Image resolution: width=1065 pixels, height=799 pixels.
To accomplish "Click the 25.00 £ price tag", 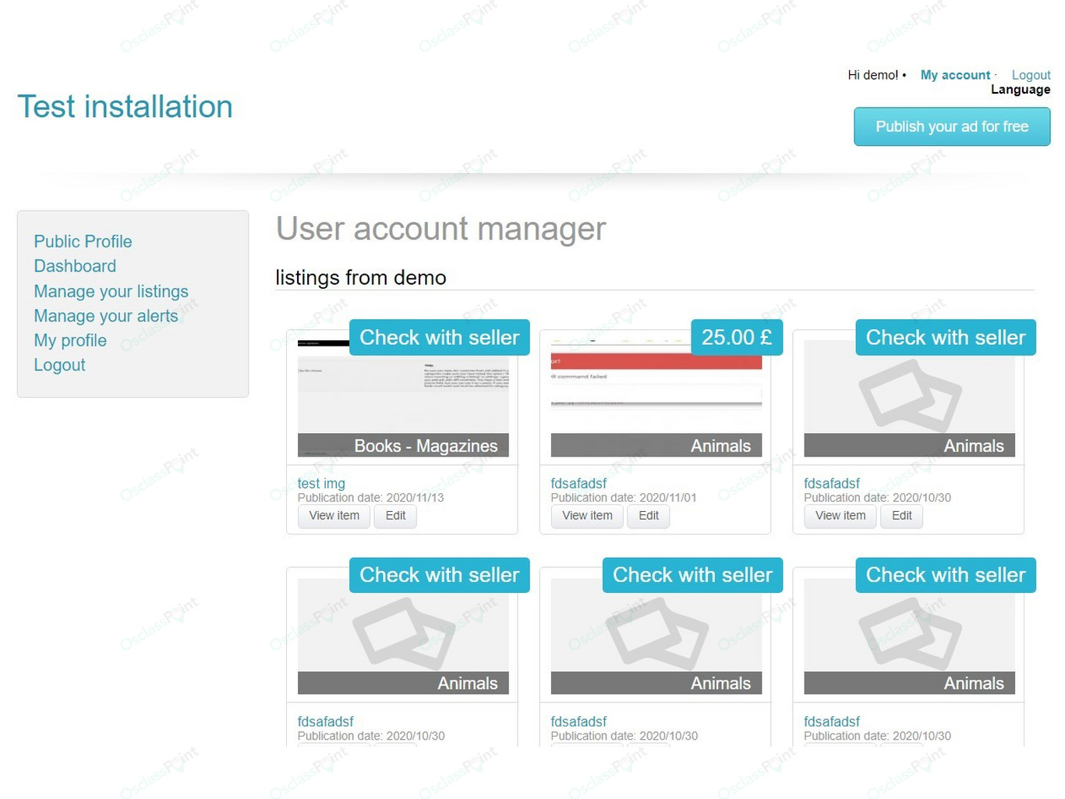I will pyautogui.click(x=737, y=337).
